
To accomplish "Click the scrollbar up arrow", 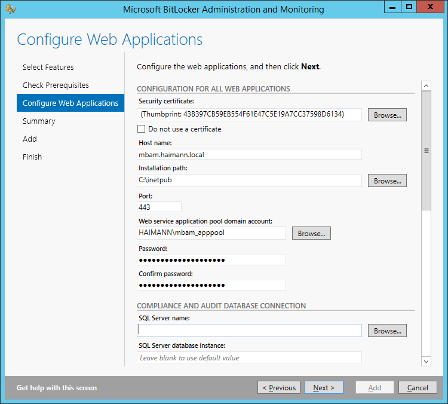I will pyautogui.click(x=426, y=86).
